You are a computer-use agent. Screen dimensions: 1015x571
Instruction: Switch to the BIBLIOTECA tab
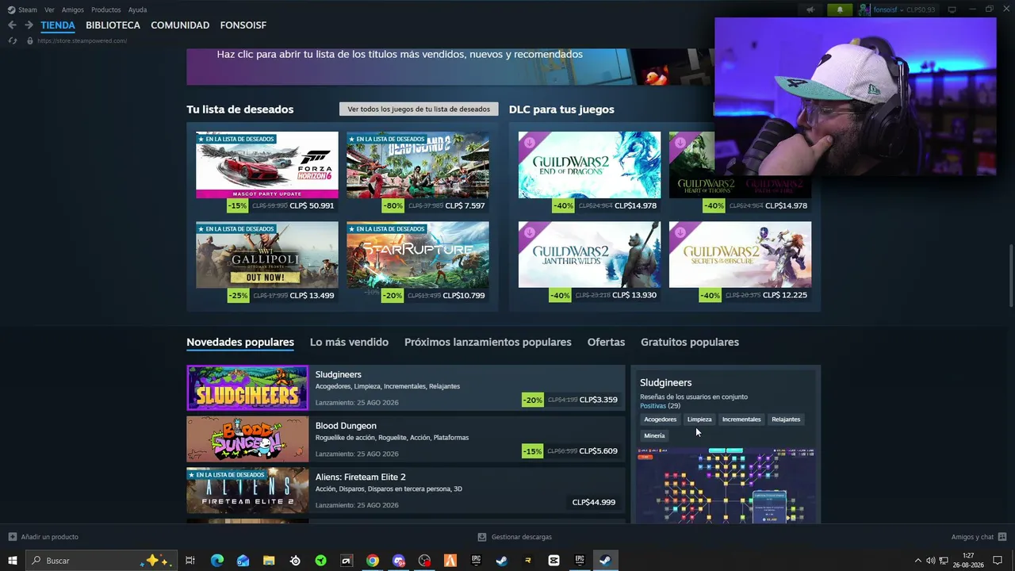pos(113,25)
